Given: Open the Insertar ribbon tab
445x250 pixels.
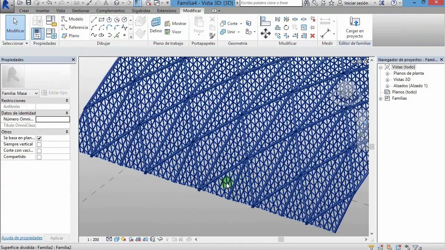Looking at the screenshot, I should [x=42, y=11].
